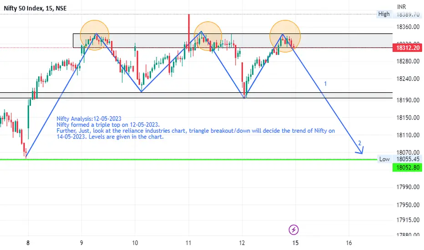Click the 'Further, Just, look at the reliance' line
Screen dimensions: 424x250
click(196, 131)
